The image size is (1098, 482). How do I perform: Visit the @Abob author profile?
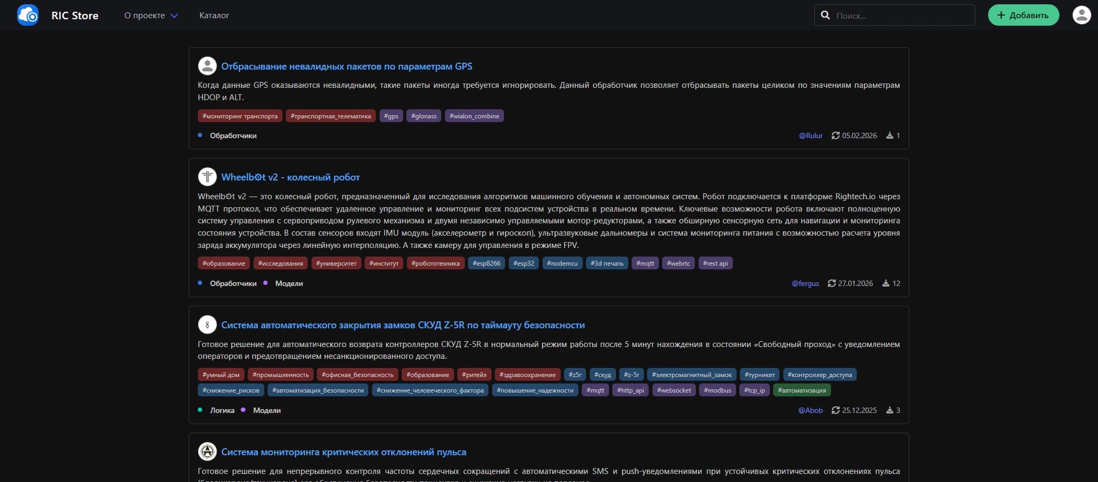click(810, 410)
